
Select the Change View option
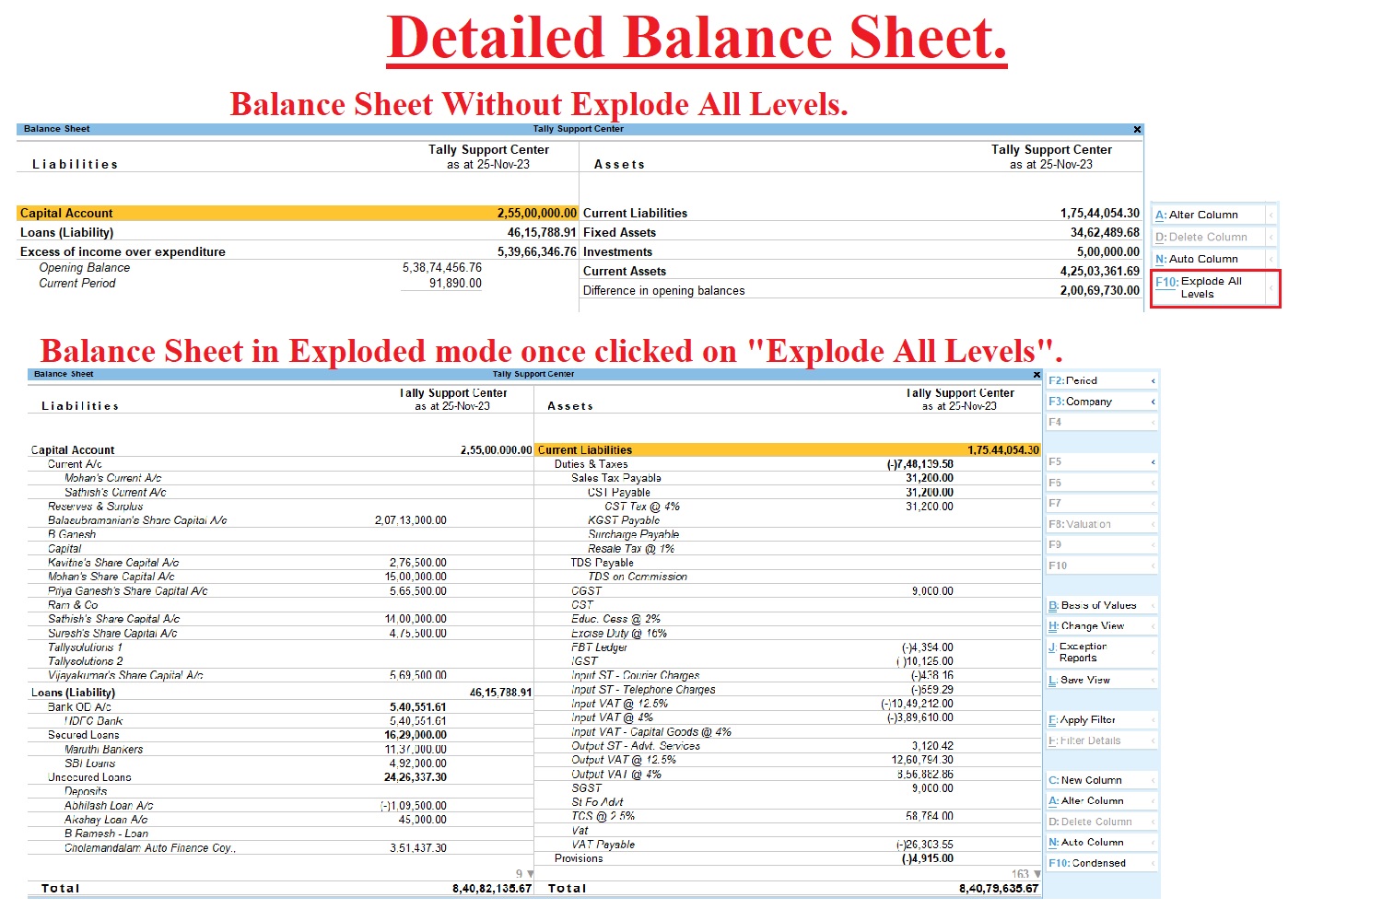[1092, 626]
